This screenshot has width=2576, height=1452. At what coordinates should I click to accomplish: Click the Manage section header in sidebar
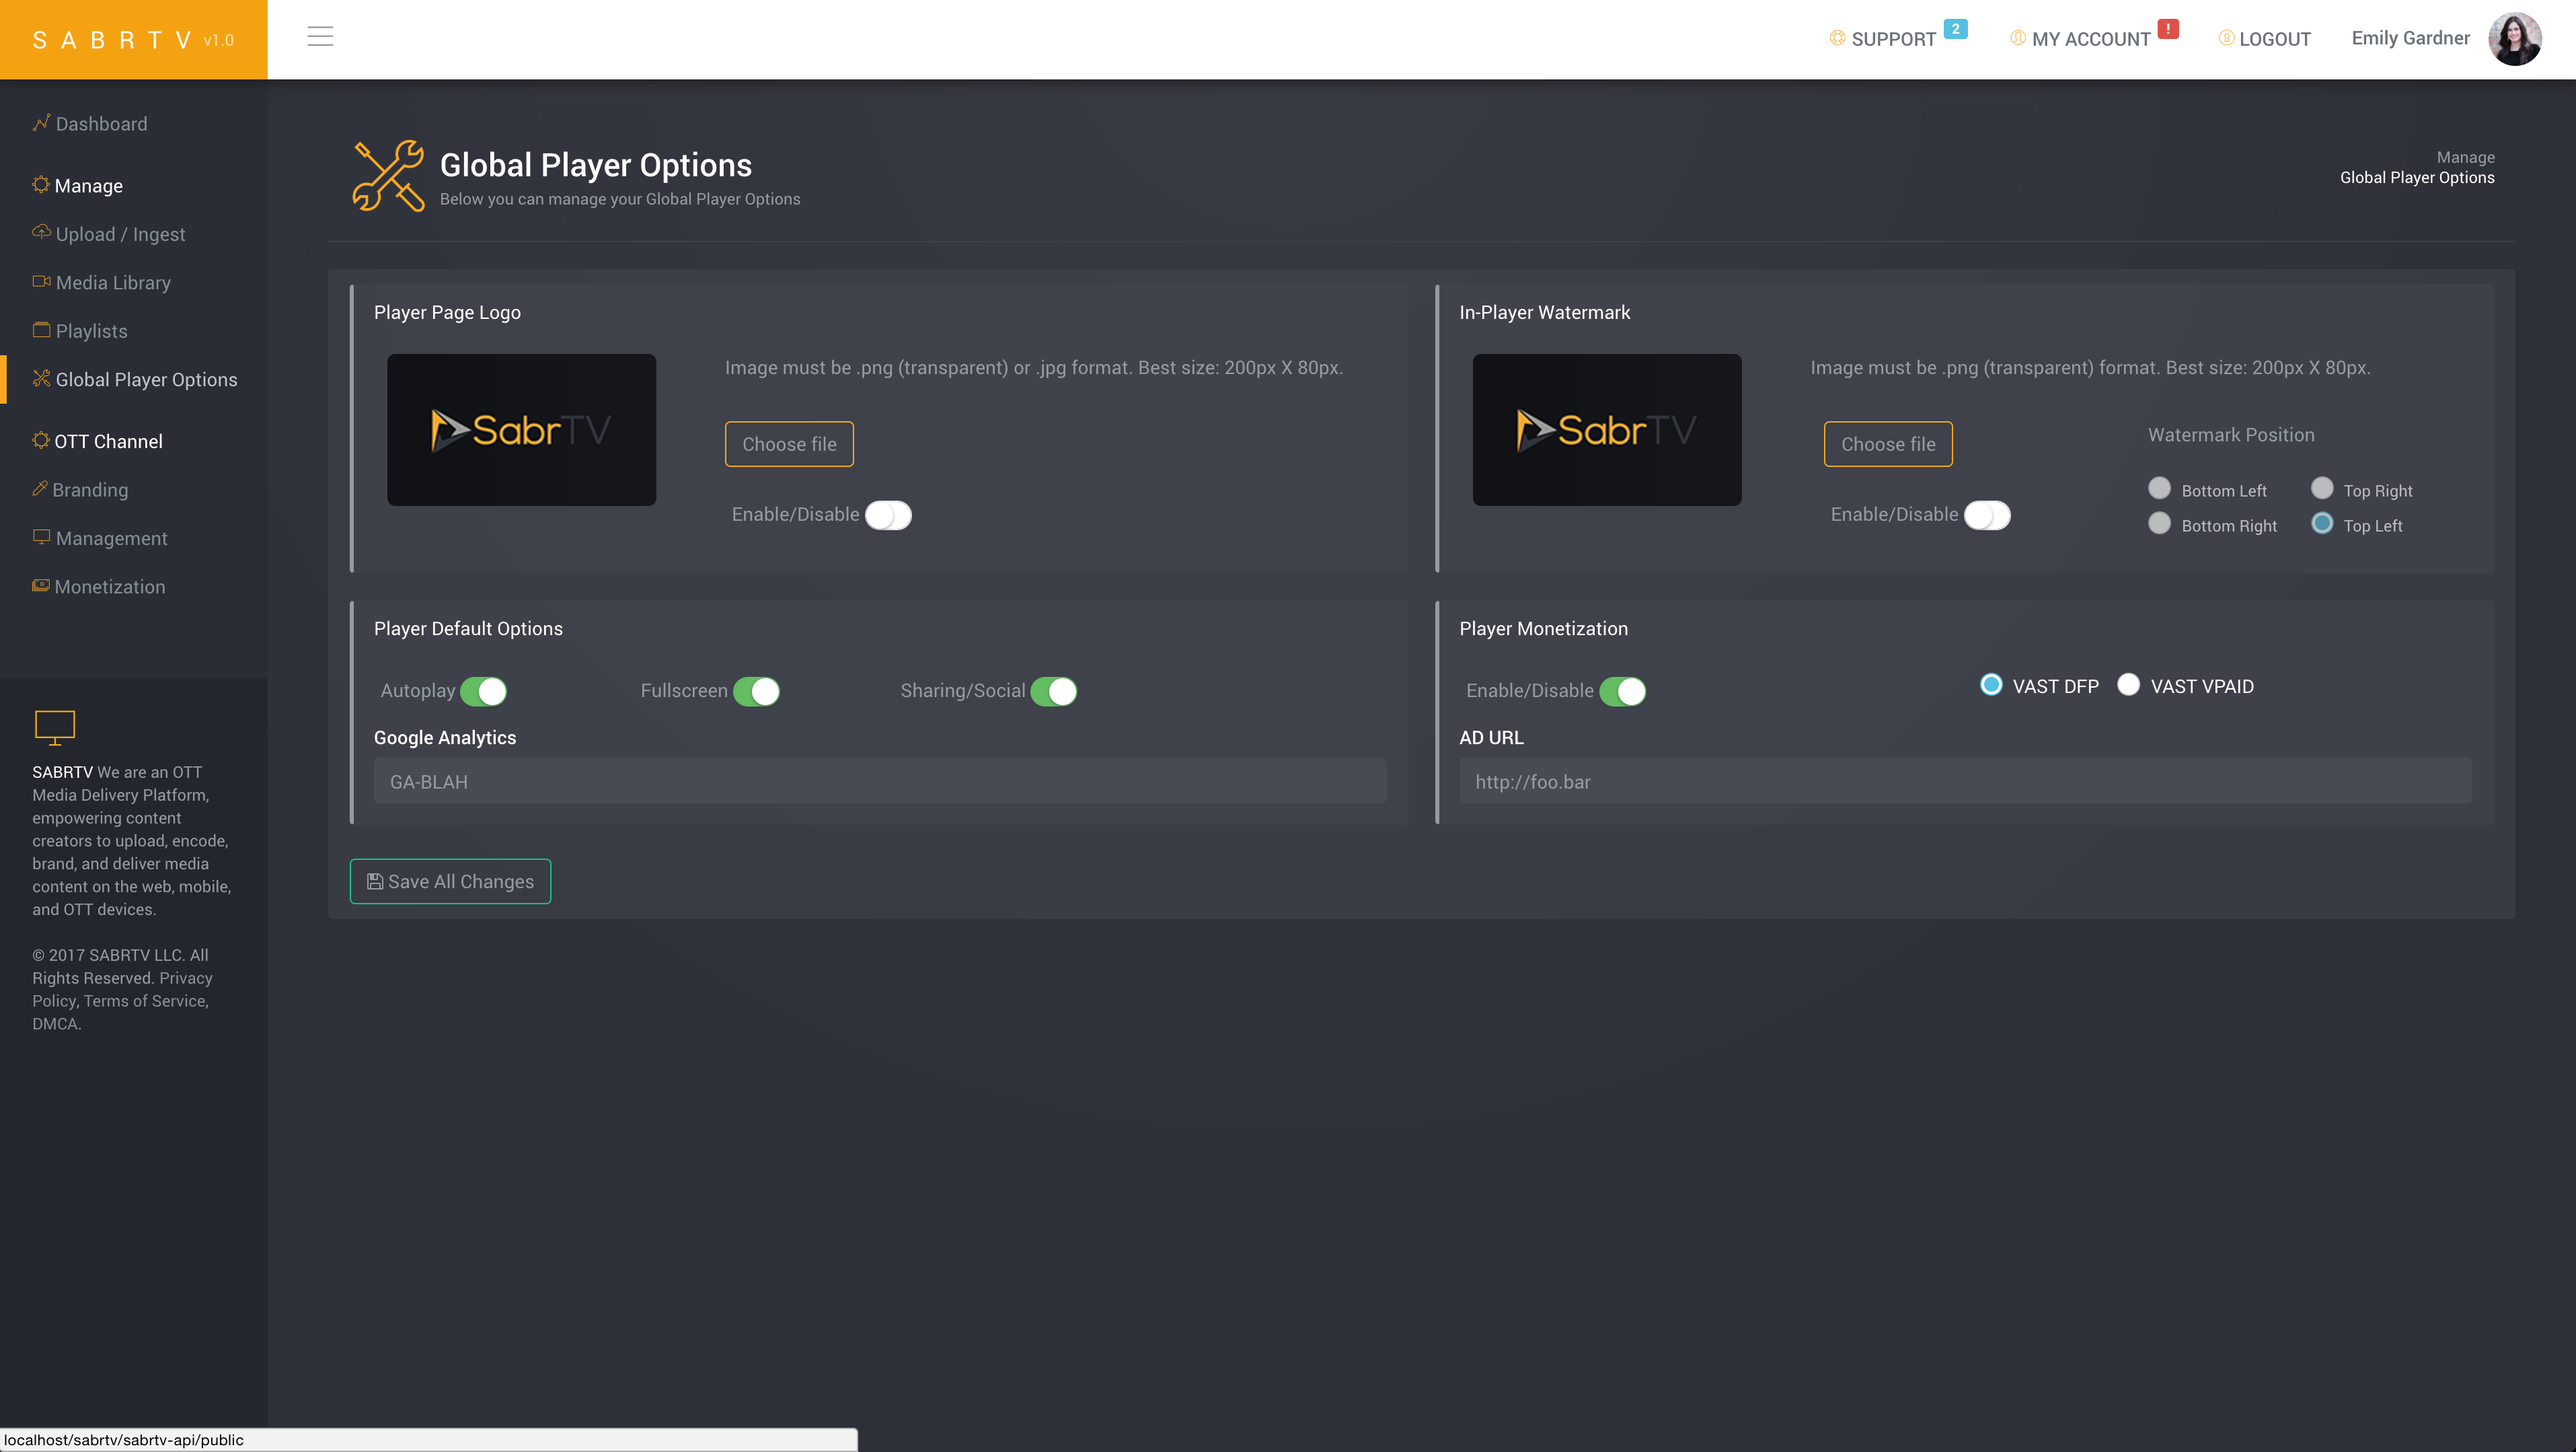[88, 186]
